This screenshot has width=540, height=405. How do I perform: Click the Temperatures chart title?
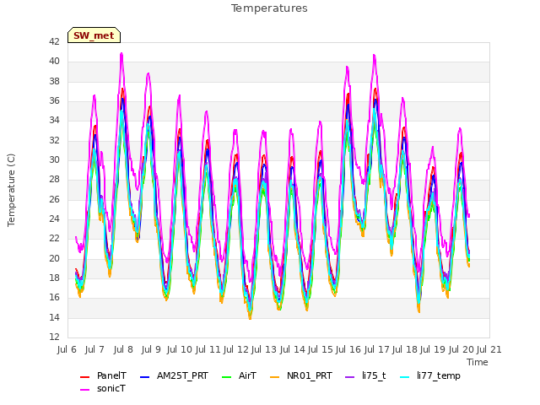pyautogui.click(x=269, y=8)
